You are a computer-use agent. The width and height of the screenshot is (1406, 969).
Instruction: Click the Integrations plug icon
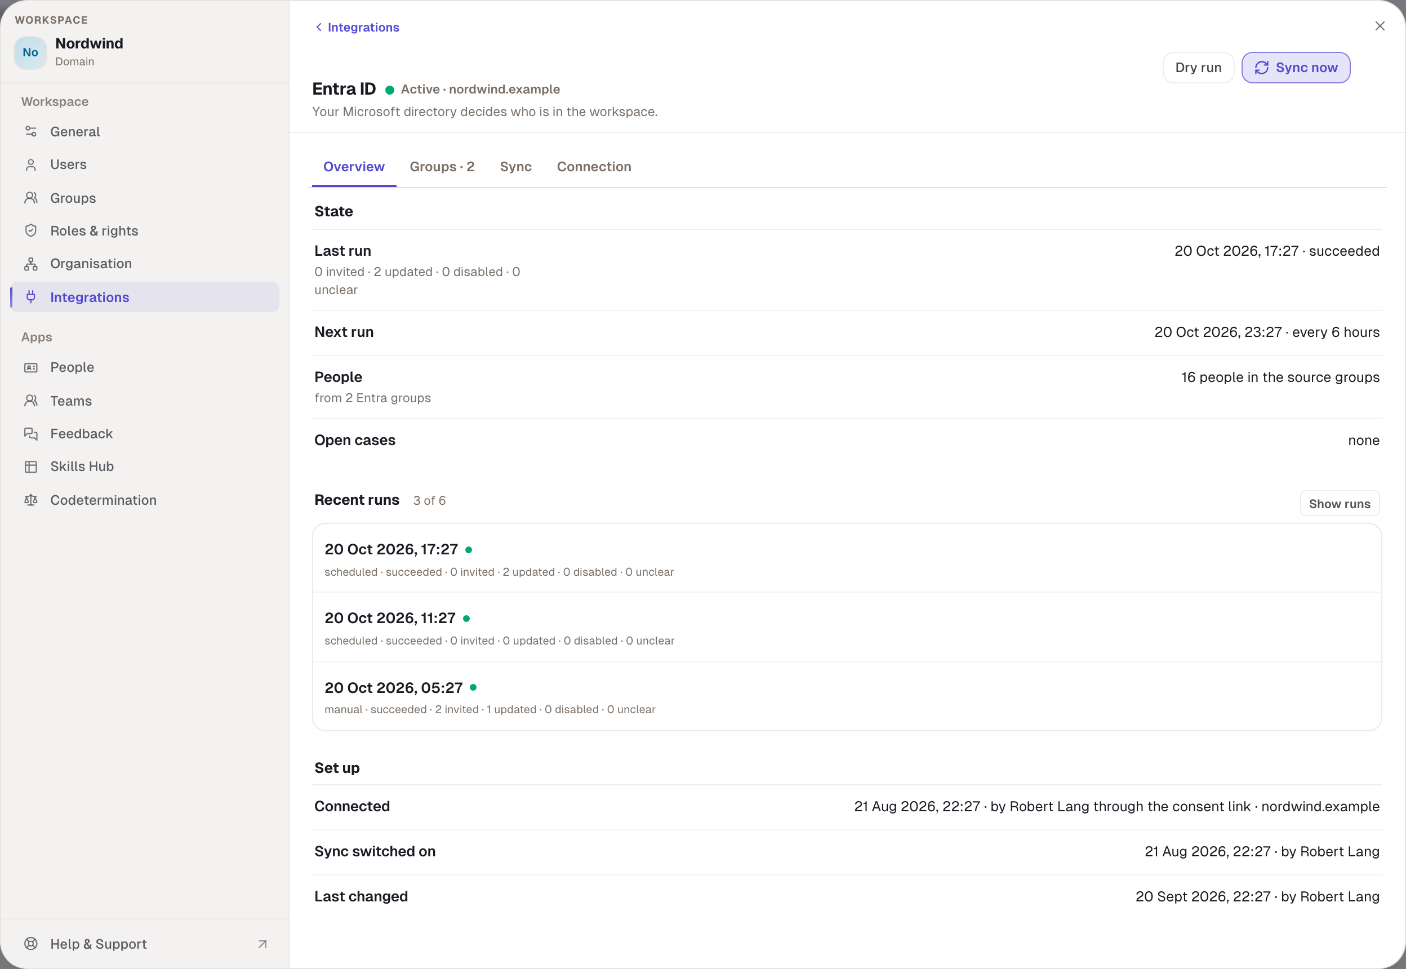[x=31, y=297]
